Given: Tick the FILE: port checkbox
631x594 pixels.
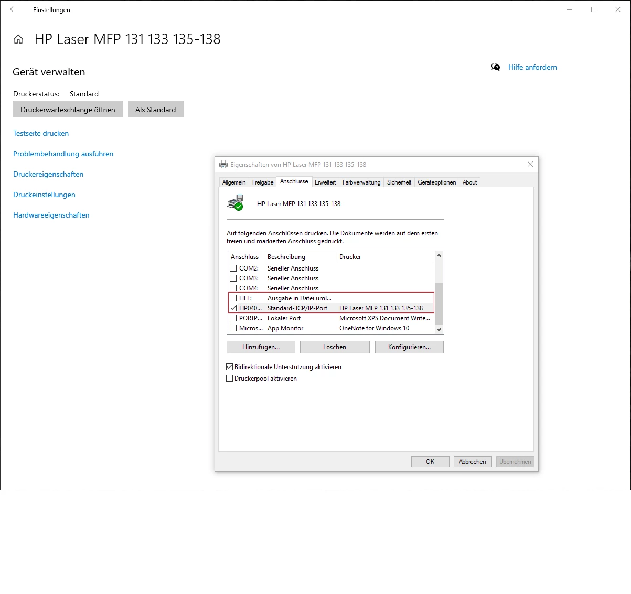Looking at the screenshot, I should coord(233,298).
